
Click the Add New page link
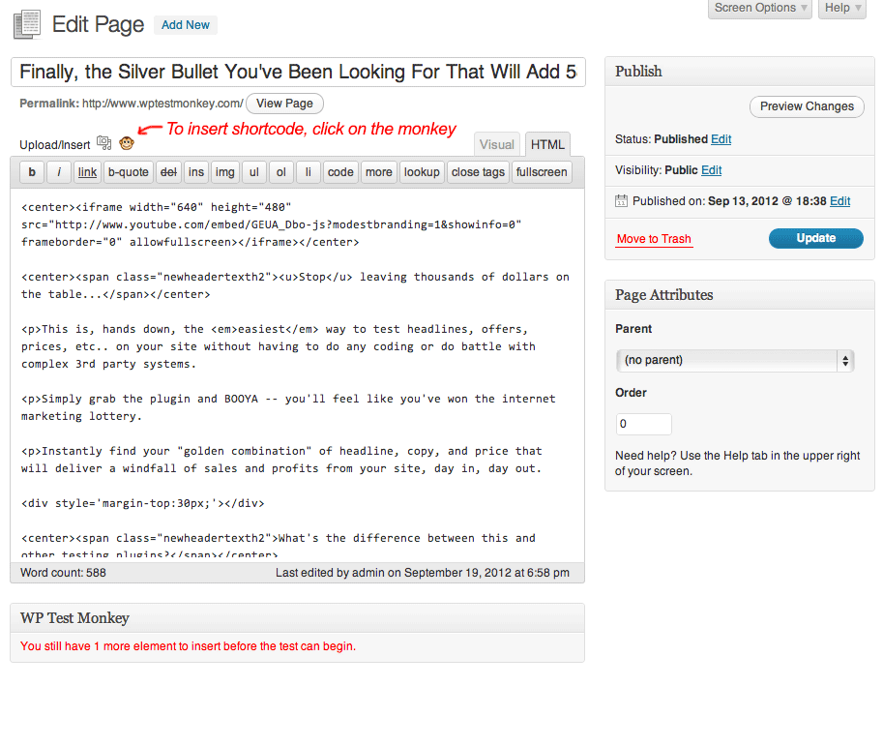(186, 25)
